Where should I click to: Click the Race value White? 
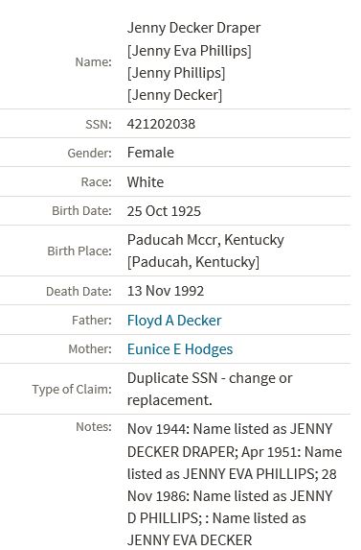click(146, 182)
